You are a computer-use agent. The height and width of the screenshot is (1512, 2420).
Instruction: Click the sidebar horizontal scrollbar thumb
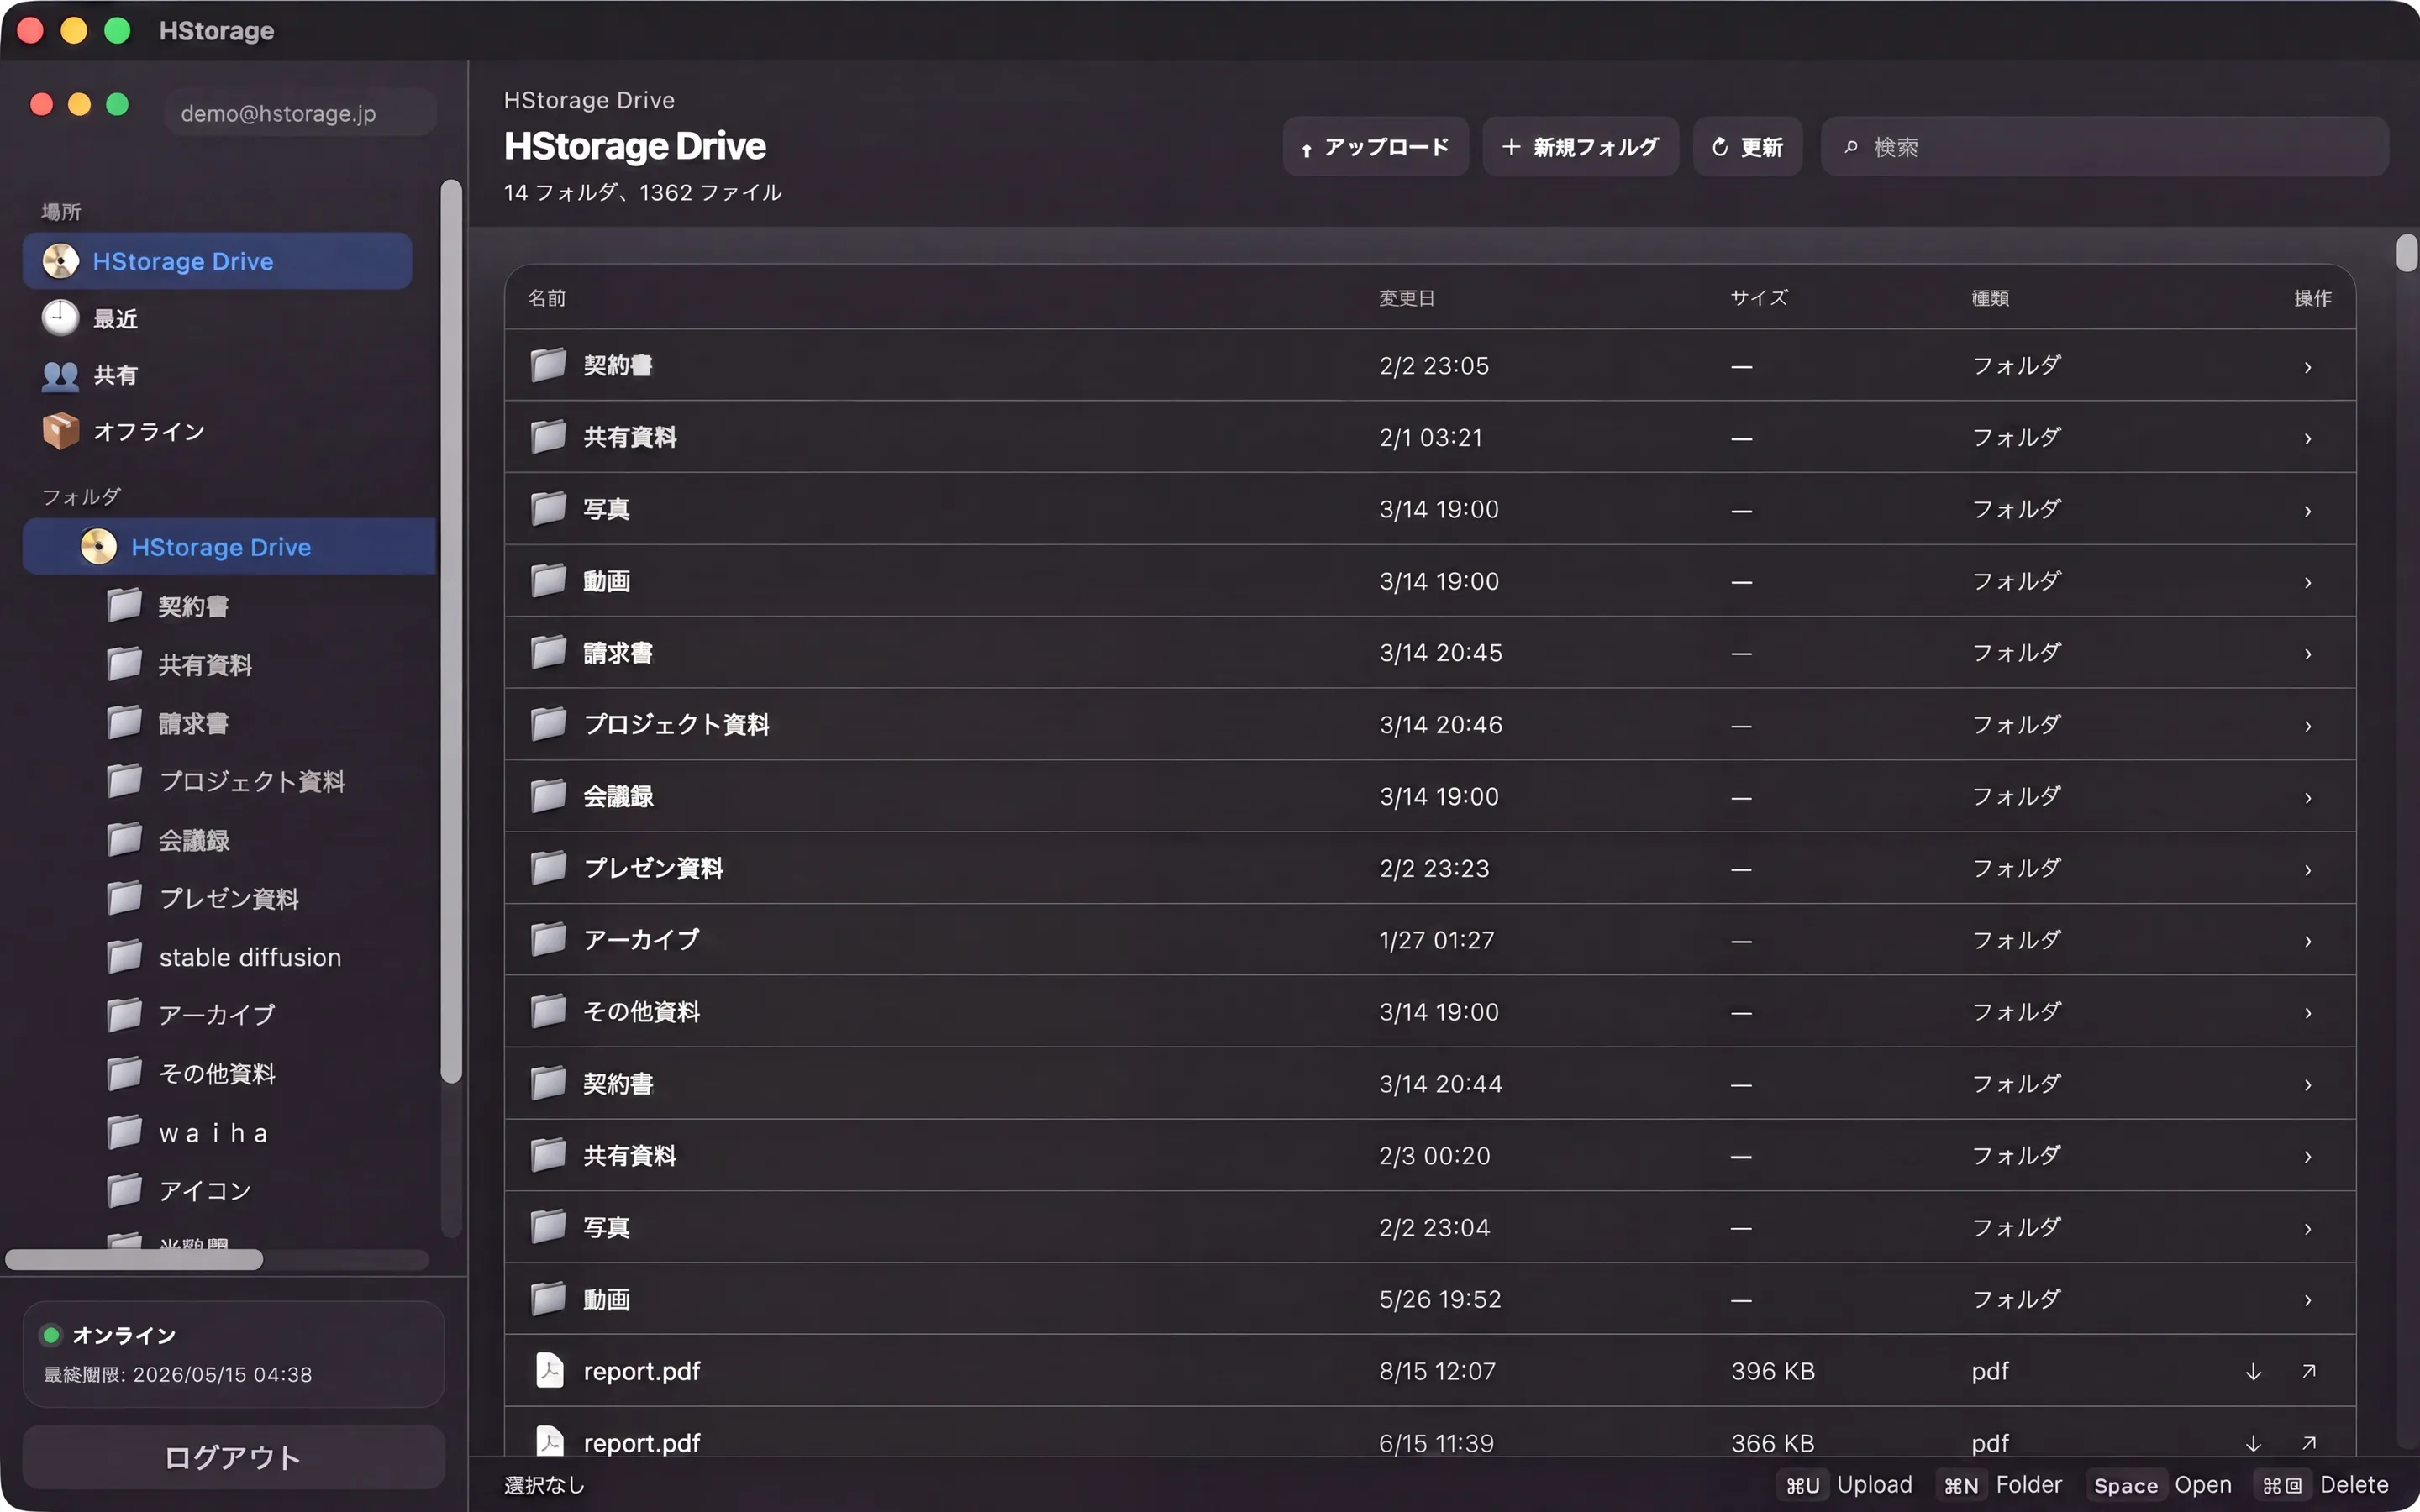click(134, 1260)
